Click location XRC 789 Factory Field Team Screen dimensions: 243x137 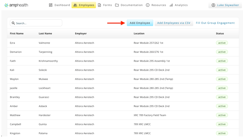150,115
